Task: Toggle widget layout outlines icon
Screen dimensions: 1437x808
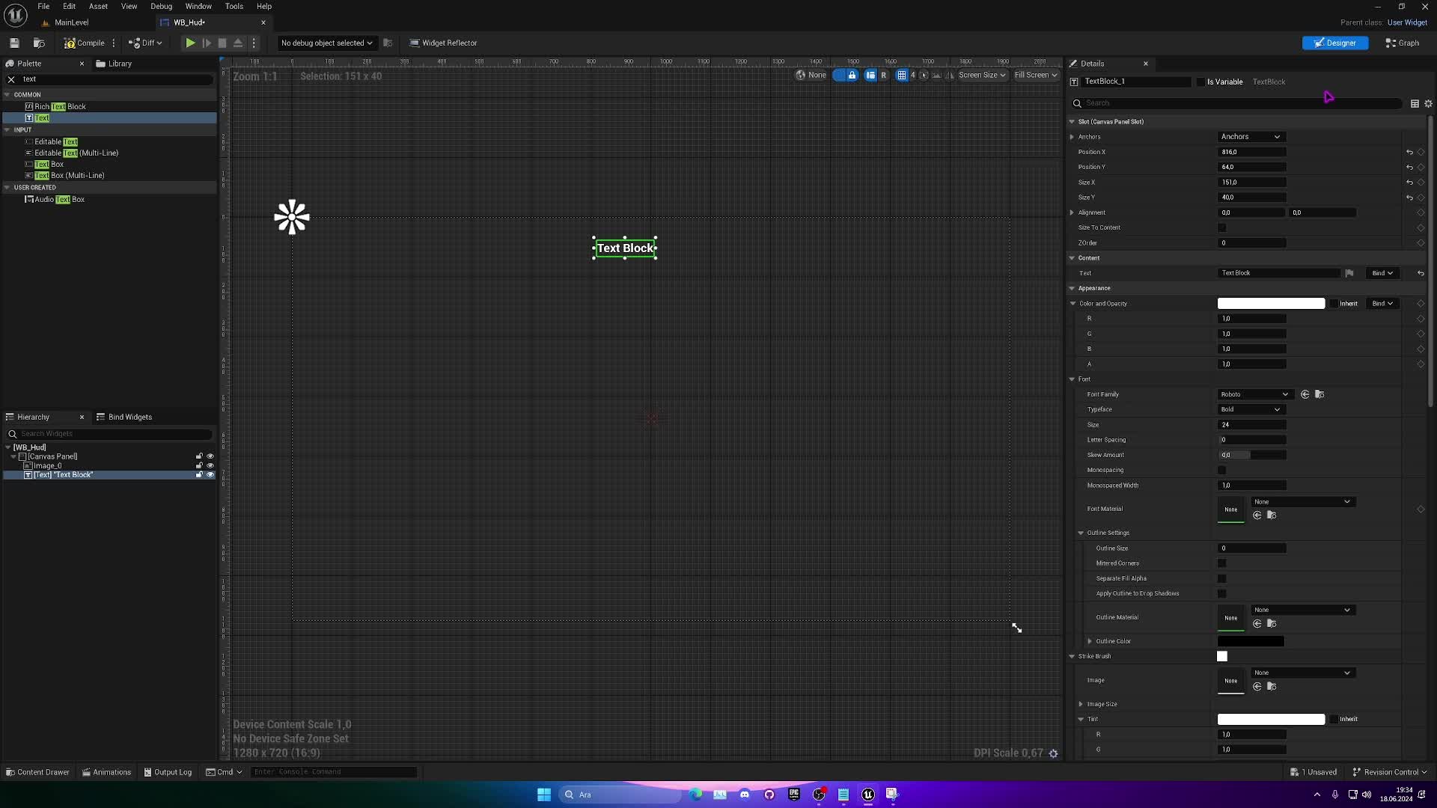Action: click(x=870, y=75)
